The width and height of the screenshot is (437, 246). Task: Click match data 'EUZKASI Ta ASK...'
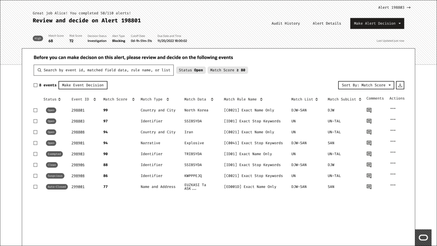(195, 187)
